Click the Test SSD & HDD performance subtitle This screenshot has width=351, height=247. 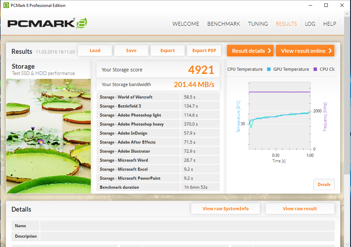coord(43,73)
